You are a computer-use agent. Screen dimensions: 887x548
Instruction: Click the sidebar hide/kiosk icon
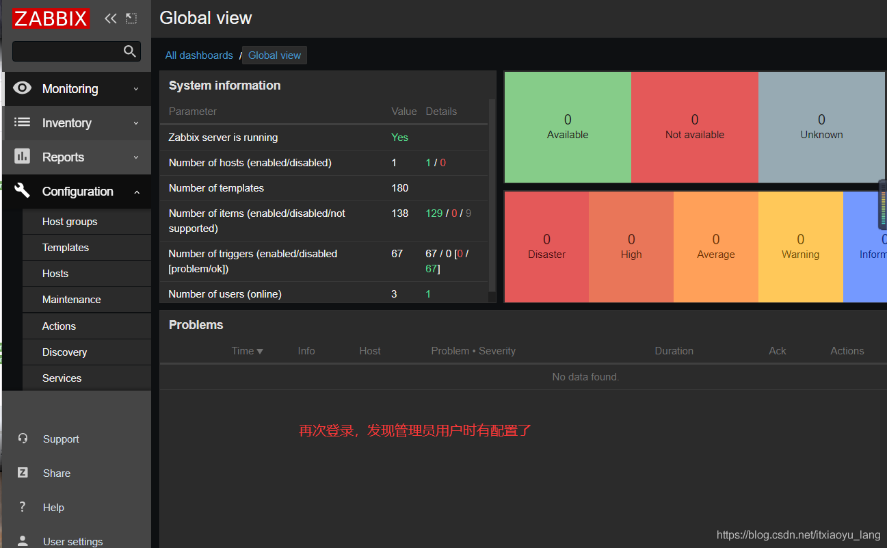pyautogui.click(x=131, y=18)
